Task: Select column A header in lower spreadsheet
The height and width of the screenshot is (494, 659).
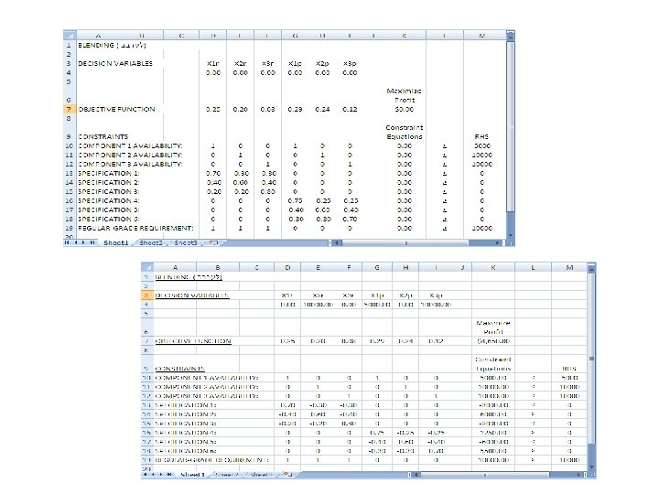Action: 175,267
